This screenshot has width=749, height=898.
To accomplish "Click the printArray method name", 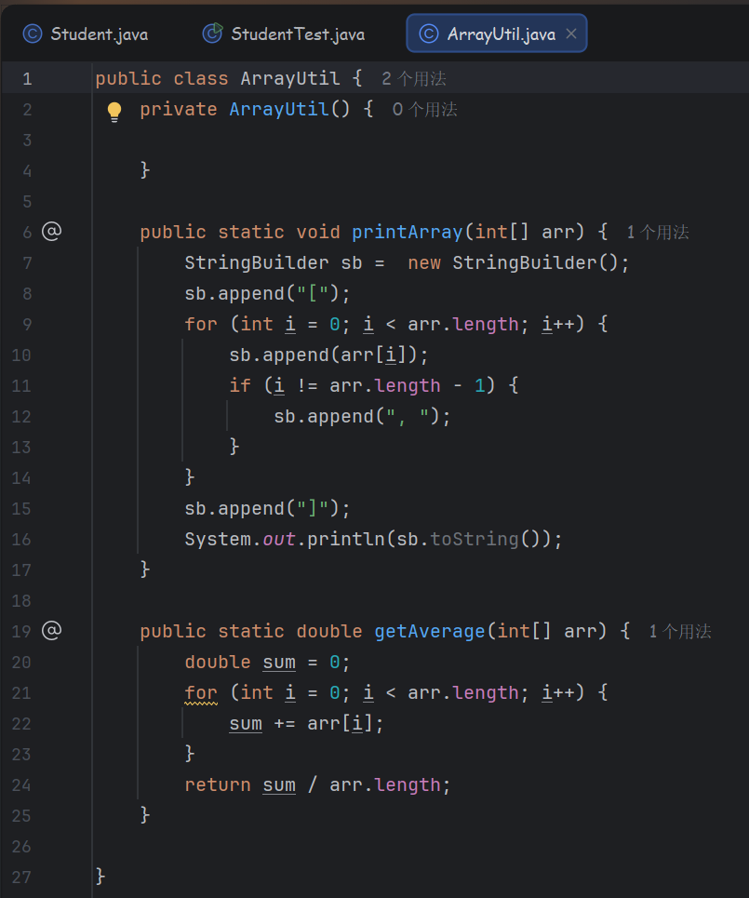I will coord(408,232).
